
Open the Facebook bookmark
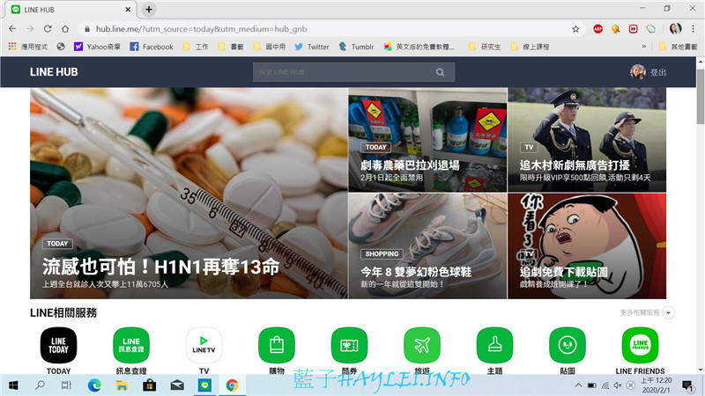point(152,47)
